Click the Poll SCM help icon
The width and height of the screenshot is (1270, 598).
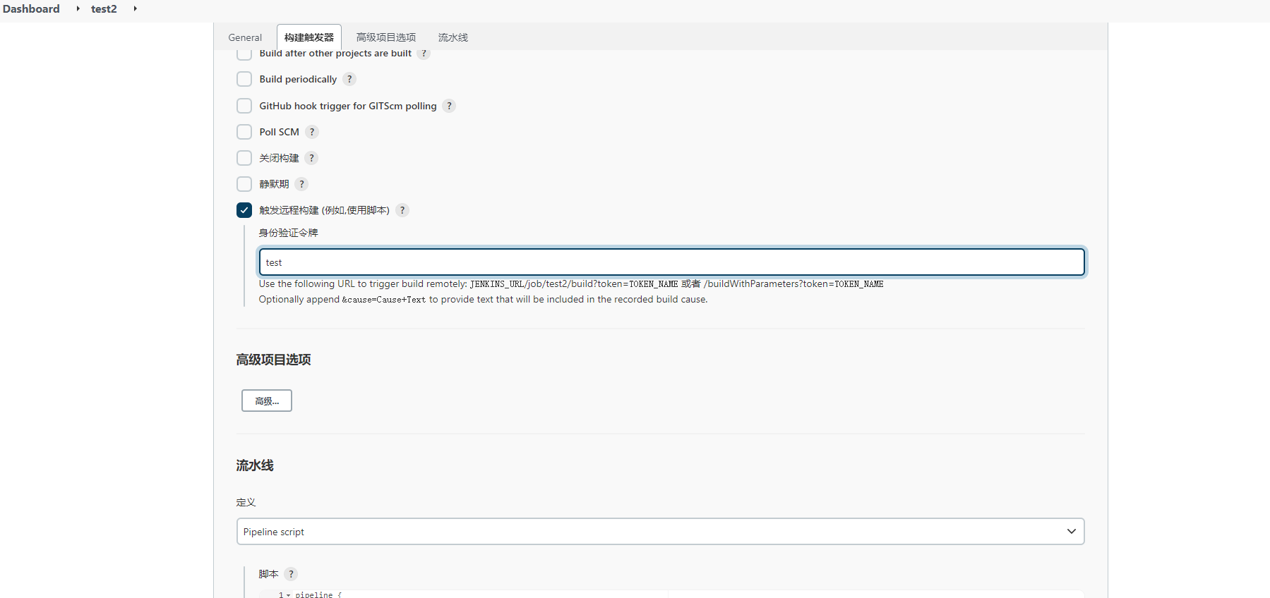(312, 132)
